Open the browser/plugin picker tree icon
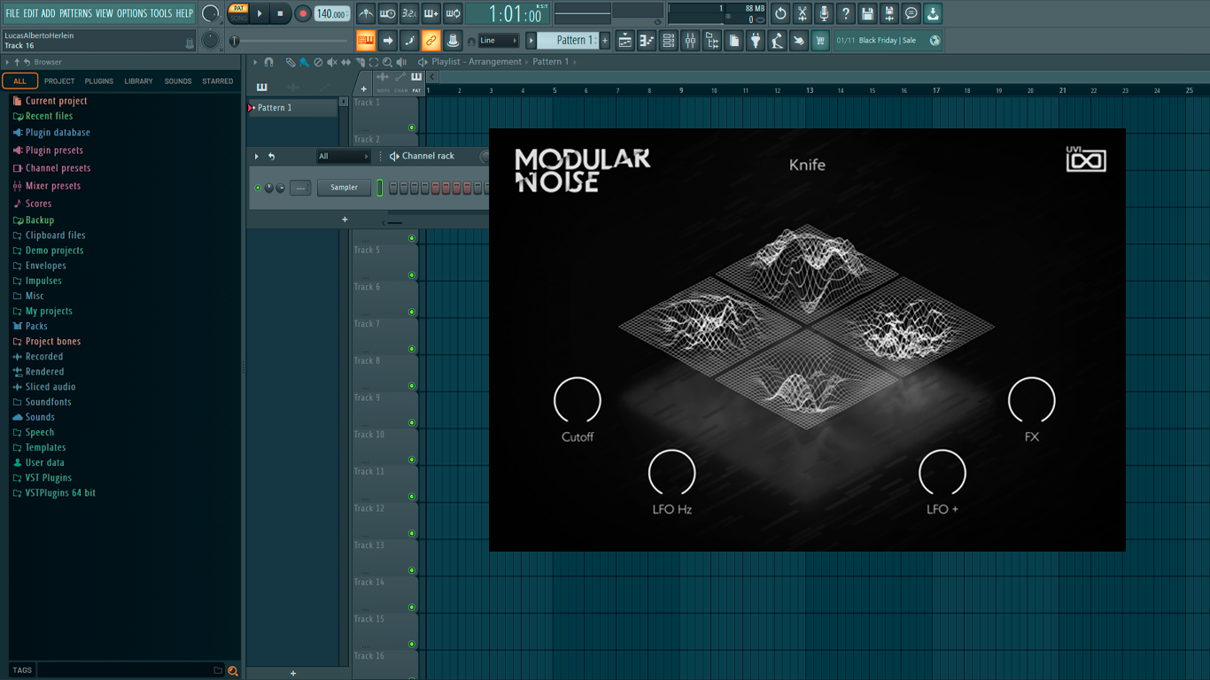 [712, 41]
